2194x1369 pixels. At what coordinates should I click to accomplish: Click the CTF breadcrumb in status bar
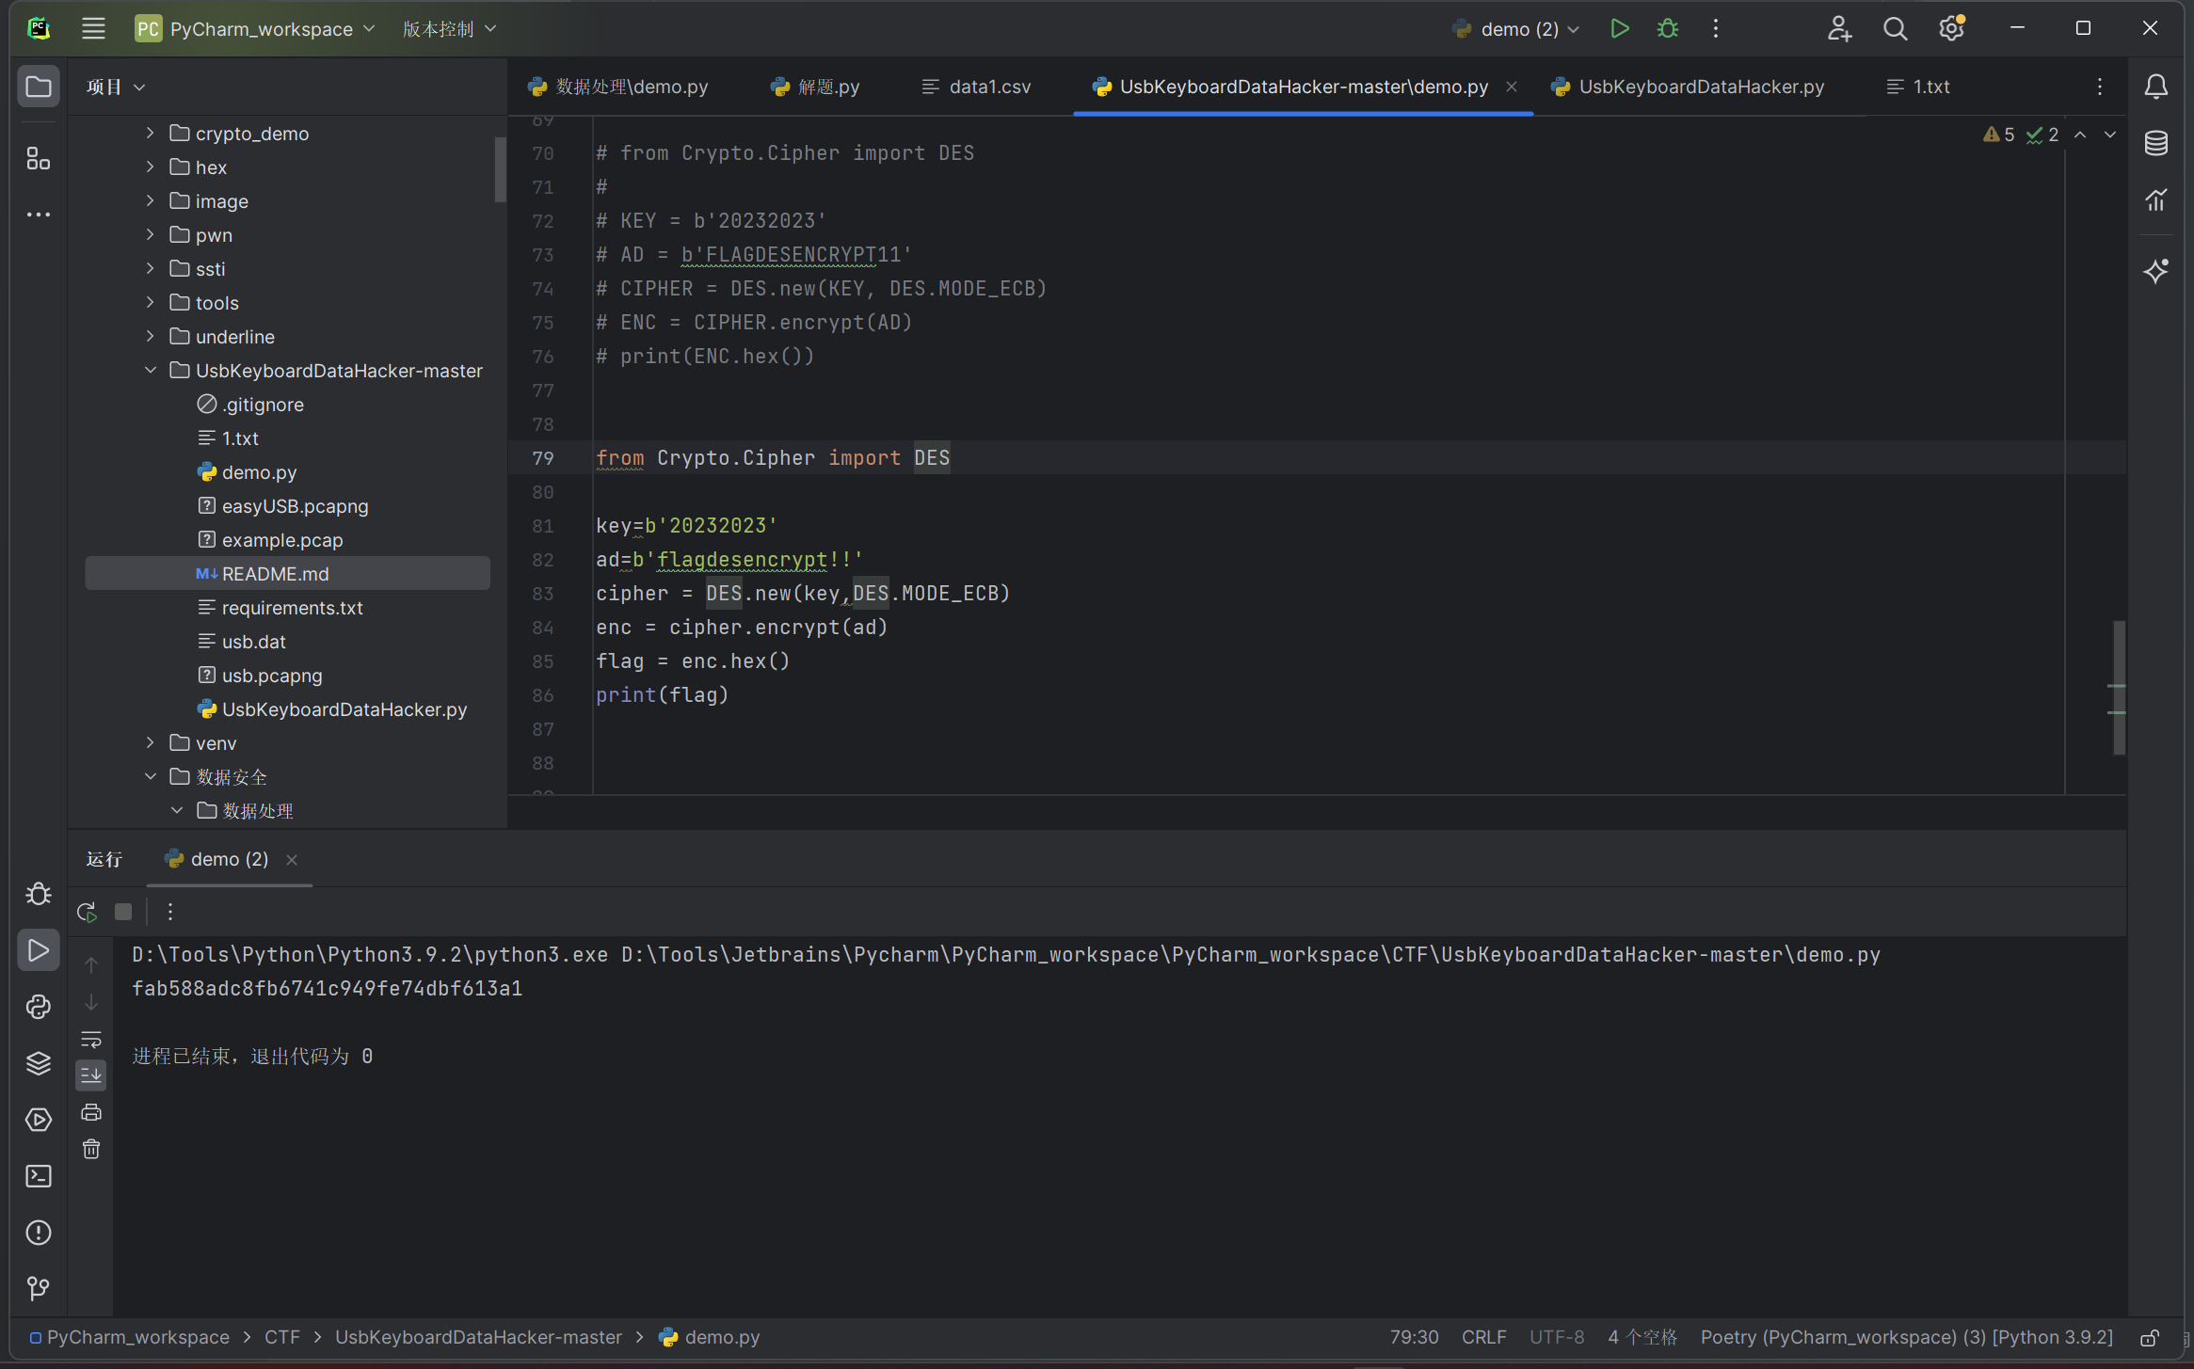pyautogui.click(x=281, y=1337)
